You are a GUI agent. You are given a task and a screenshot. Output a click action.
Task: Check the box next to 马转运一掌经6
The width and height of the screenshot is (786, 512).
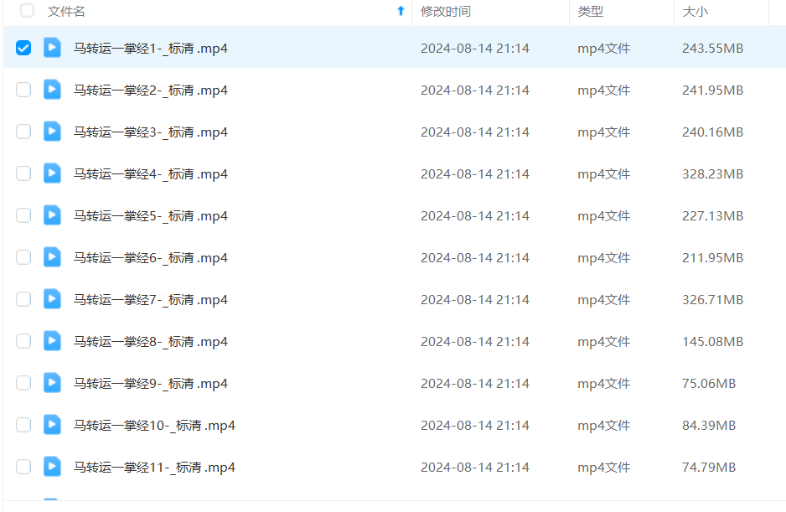coord(23,257)
